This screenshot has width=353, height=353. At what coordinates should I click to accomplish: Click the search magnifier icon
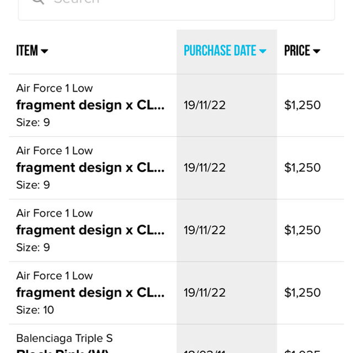[38, 2]
